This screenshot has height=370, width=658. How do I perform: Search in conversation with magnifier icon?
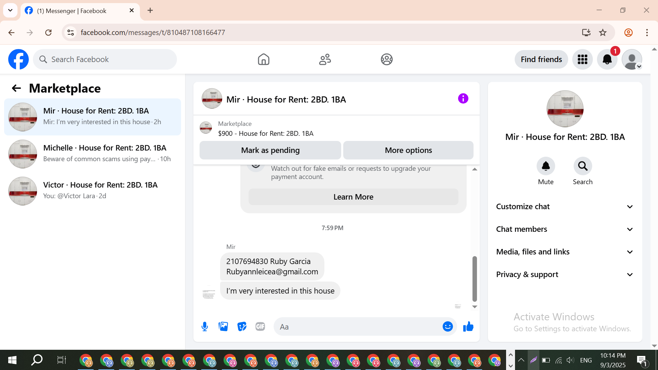[x=583, y=166]
